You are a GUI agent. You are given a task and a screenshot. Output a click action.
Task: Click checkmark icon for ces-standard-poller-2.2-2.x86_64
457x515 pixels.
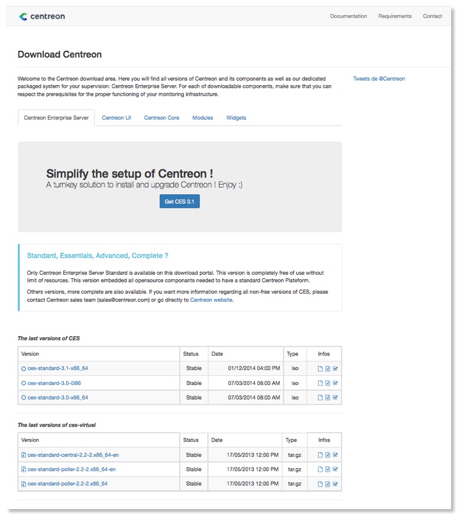pos(335,484)
